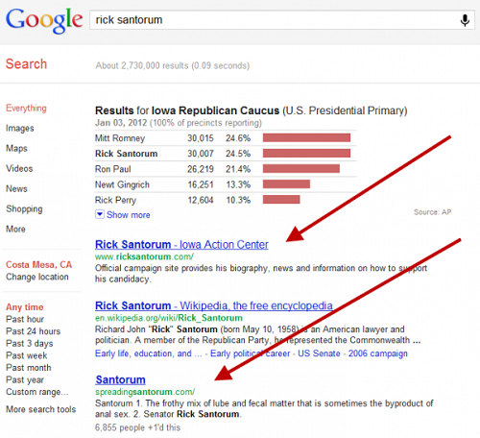Viewport: 480px width, 438px height.
Task: Click the search box containing rick santorum
Action: tap(282, 20)
